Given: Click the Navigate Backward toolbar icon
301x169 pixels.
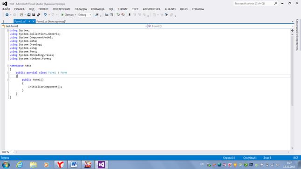Looking at the screenshot, I should (7, 15).
